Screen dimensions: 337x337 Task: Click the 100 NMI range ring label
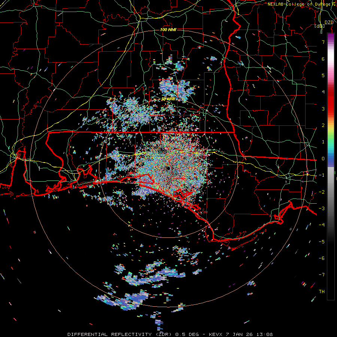(x=168, y=30)
